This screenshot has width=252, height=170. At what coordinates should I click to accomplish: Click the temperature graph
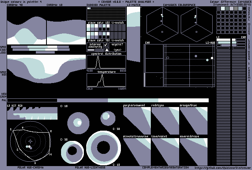(106, 80)
